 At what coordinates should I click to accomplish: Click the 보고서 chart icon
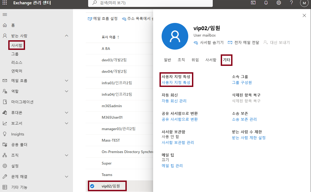pos(5,123)
